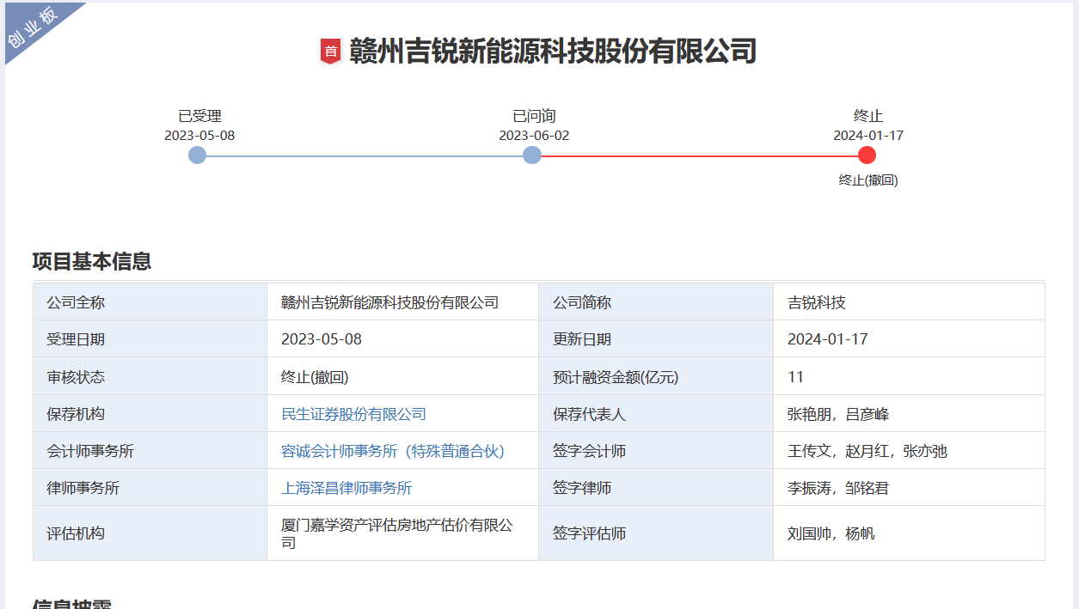Click the 已问询 timeline node
The width and height of the screenshot is (1079, 609).
[x=532, y=155]
